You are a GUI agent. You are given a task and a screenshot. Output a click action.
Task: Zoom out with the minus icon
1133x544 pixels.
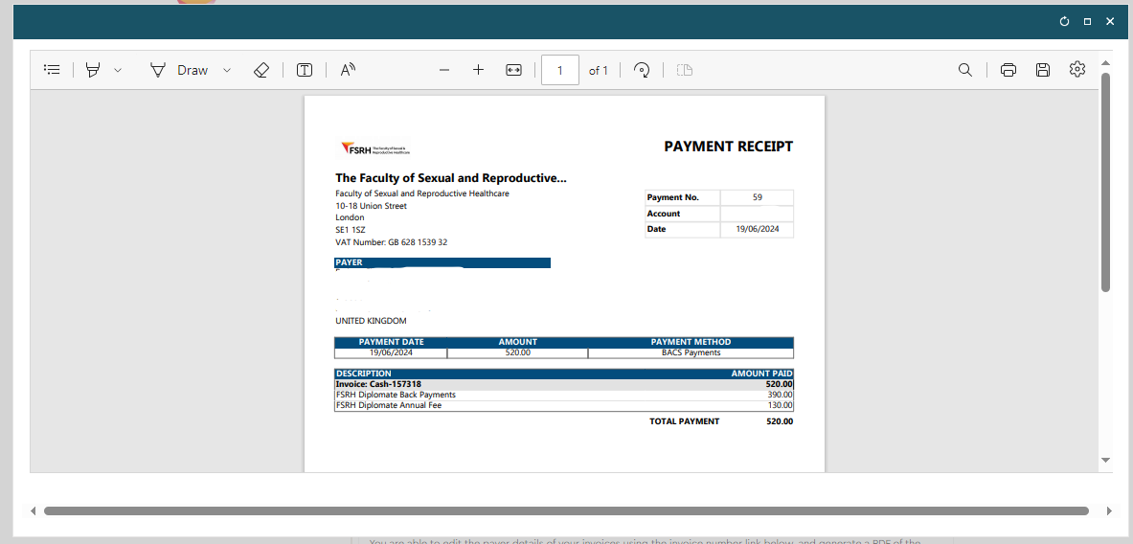pyautogui.click(x=444, y=70)
